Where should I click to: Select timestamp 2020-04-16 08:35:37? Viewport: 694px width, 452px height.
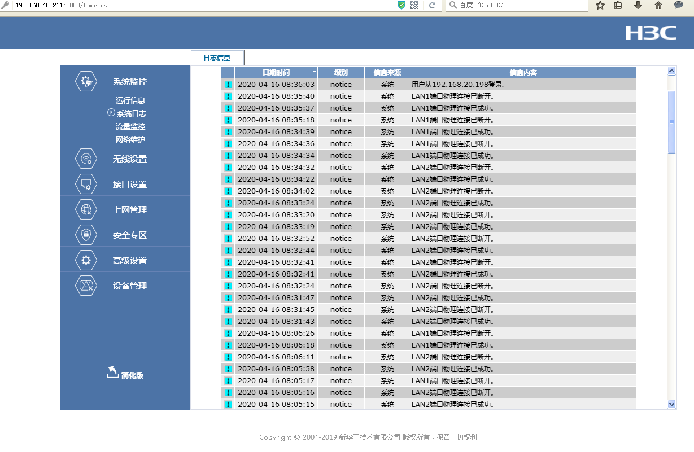click(276, 108)
